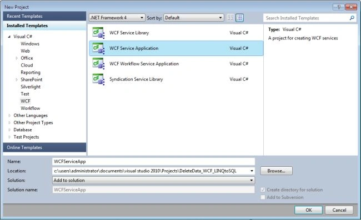
Task: Select the Other Languages tree item
Action: click(x=31, y=115)
